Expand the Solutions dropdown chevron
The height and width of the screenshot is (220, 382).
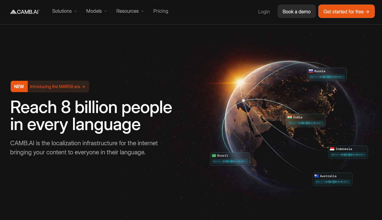coord(75,11)
